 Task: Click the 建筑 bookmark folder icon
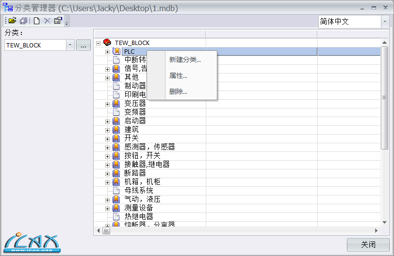point(116,130)
